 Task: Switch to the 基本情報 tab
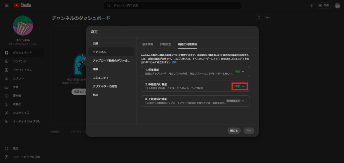click(x=147, y=44)
